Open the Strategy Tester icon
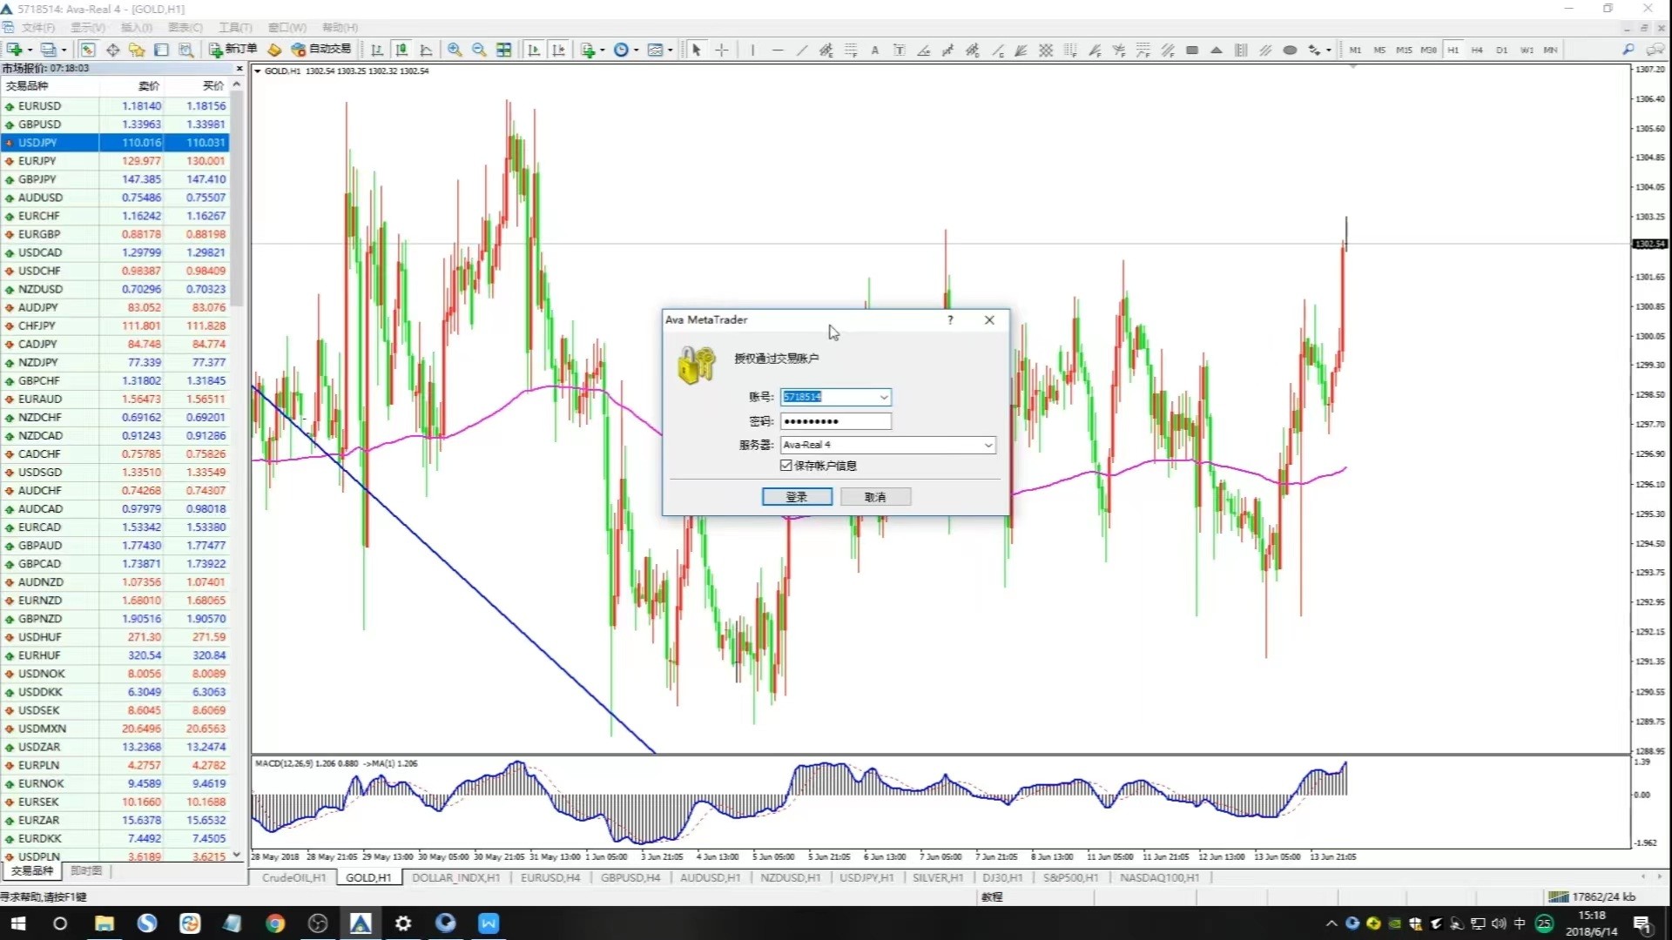 (185, 50)
